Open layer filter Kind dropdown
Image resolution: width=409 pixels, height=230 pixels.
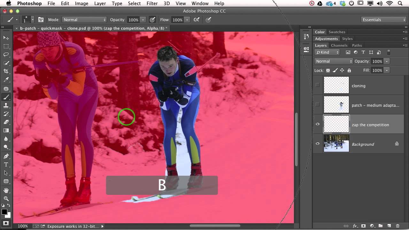click(327, 52)
